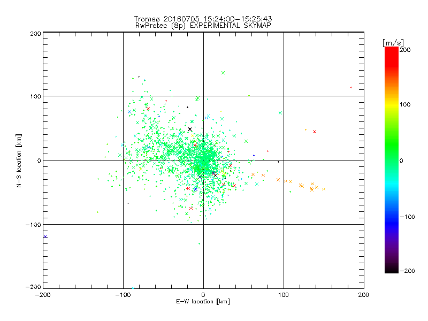Click the rightmost orange X in the trail
Image resolution: width=428 pixels, height=321 pixels.
(x=324, y=189)
